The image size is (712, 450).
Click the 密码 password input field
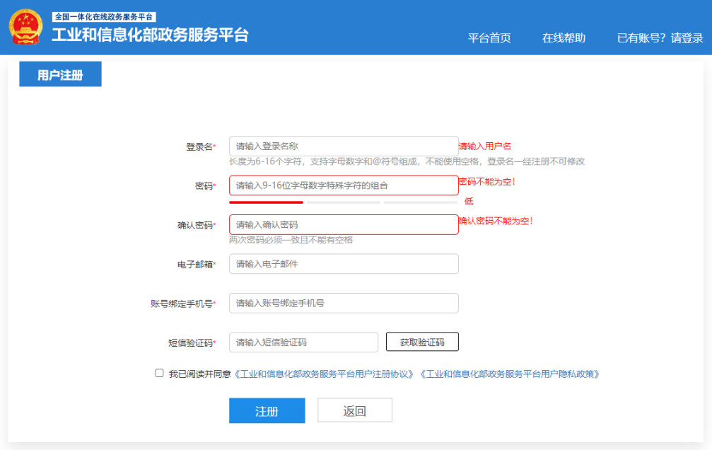[344, 185]
